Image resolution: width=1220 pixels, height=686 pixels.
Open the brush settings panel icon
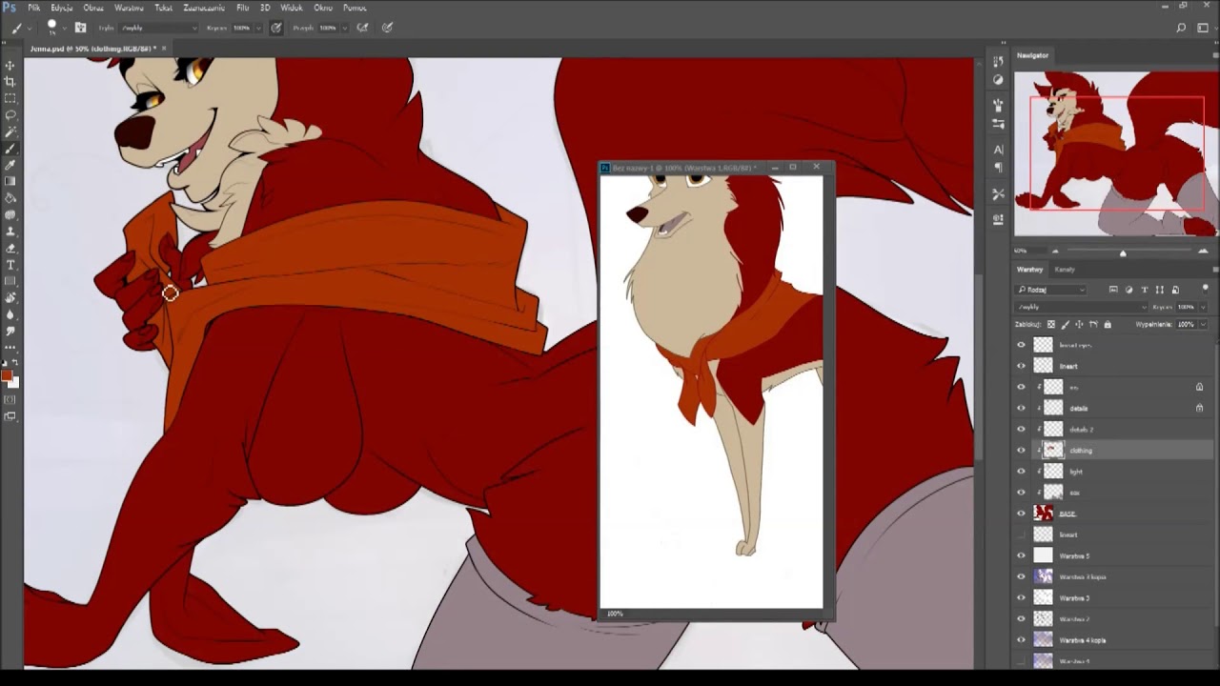(x=80, y=28)
